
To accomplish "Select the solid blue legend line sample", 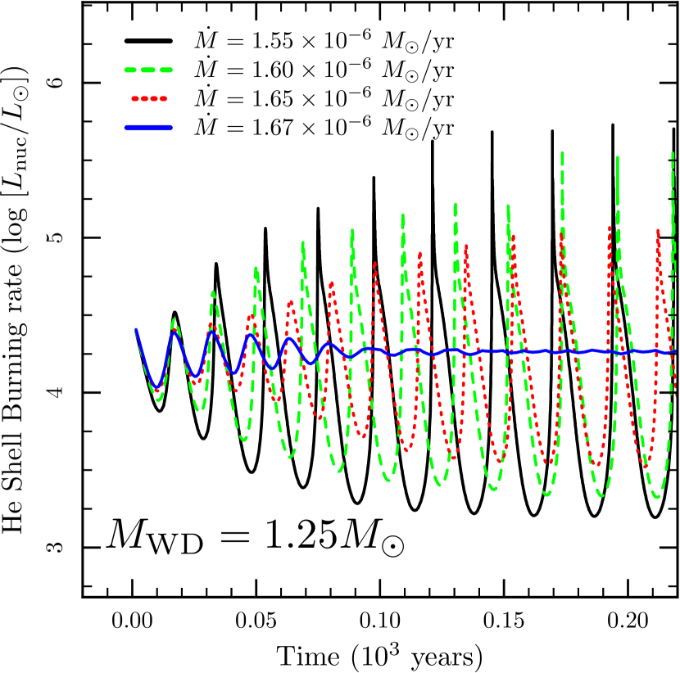I will pos(148,128).
